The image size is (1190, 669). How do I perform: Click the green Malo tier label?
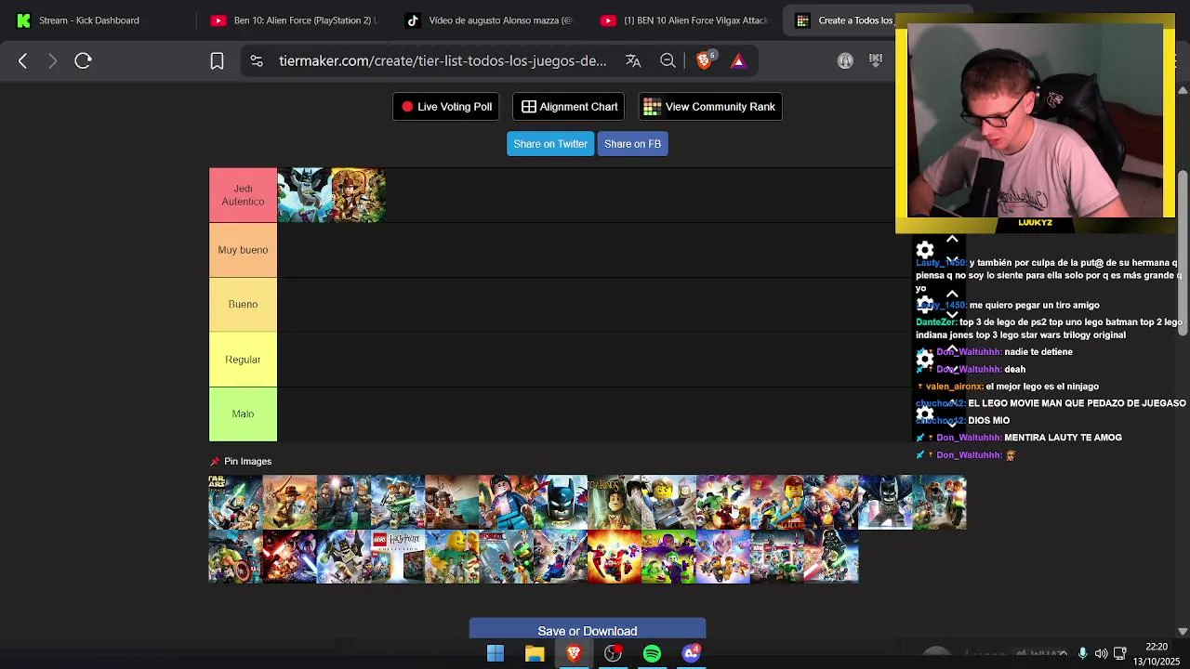pyautogui.click(x=243, y=414)
